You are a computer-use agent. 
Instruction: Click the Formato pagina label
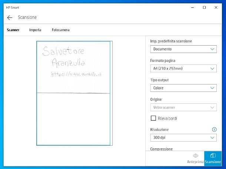[163, 60]
